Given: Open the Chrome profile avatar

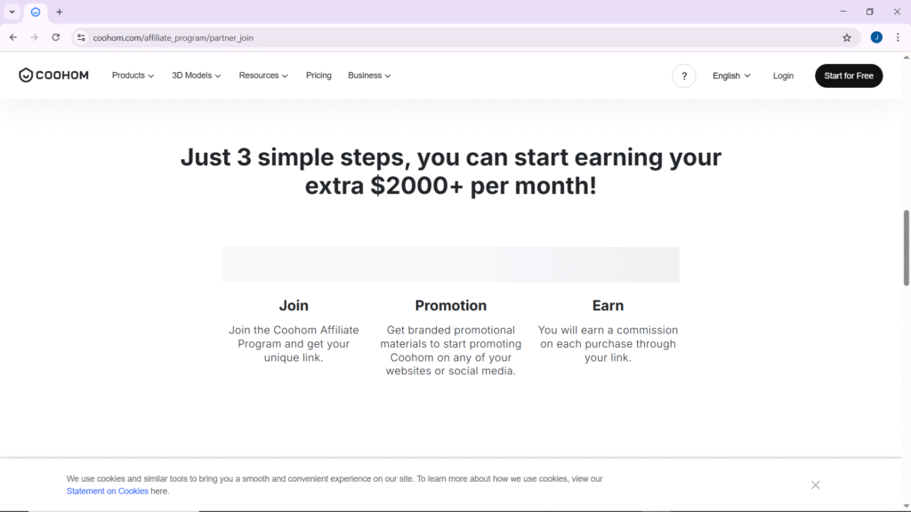Looking at the screenshot, I should click(876, 37).
